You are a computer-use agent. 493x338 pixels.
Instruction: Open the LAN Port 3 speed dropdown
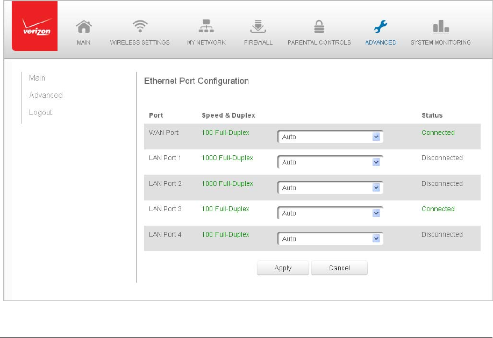[x=330, y=213]
